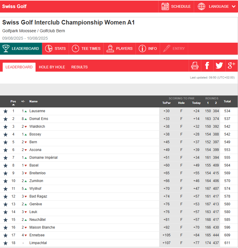Star the Domat Ems team row
Image resolution: width=238 pixels, height=248 pixels.
click(6, 119)
